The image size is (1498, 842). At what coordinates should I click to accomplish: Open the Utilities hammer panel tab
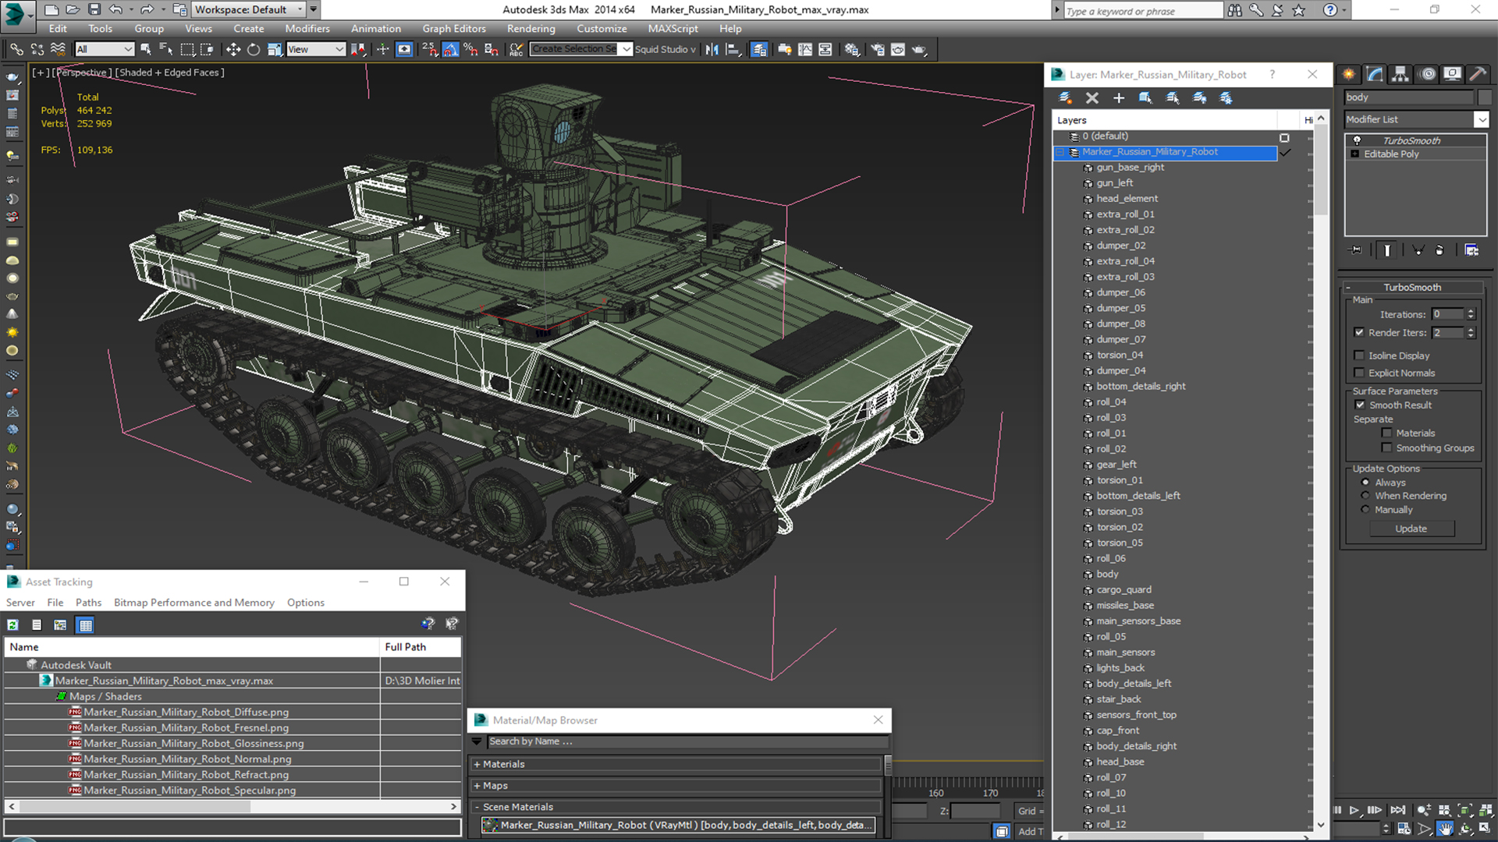pos(1477,74)
